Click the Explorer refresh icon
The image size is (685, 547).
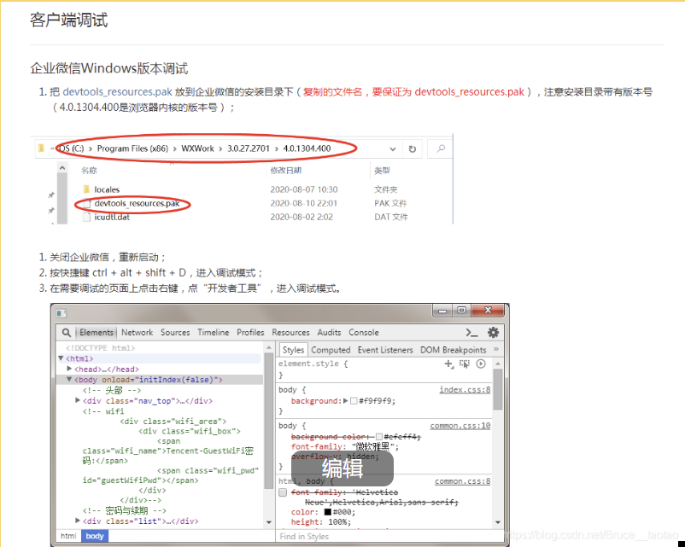click(412, 148)
